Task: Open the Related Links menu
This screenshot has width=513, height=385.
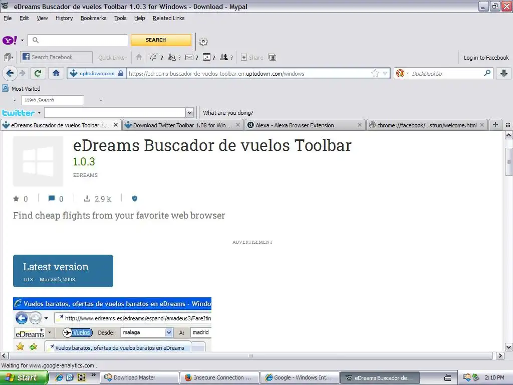Action: [x=168, y=18]
